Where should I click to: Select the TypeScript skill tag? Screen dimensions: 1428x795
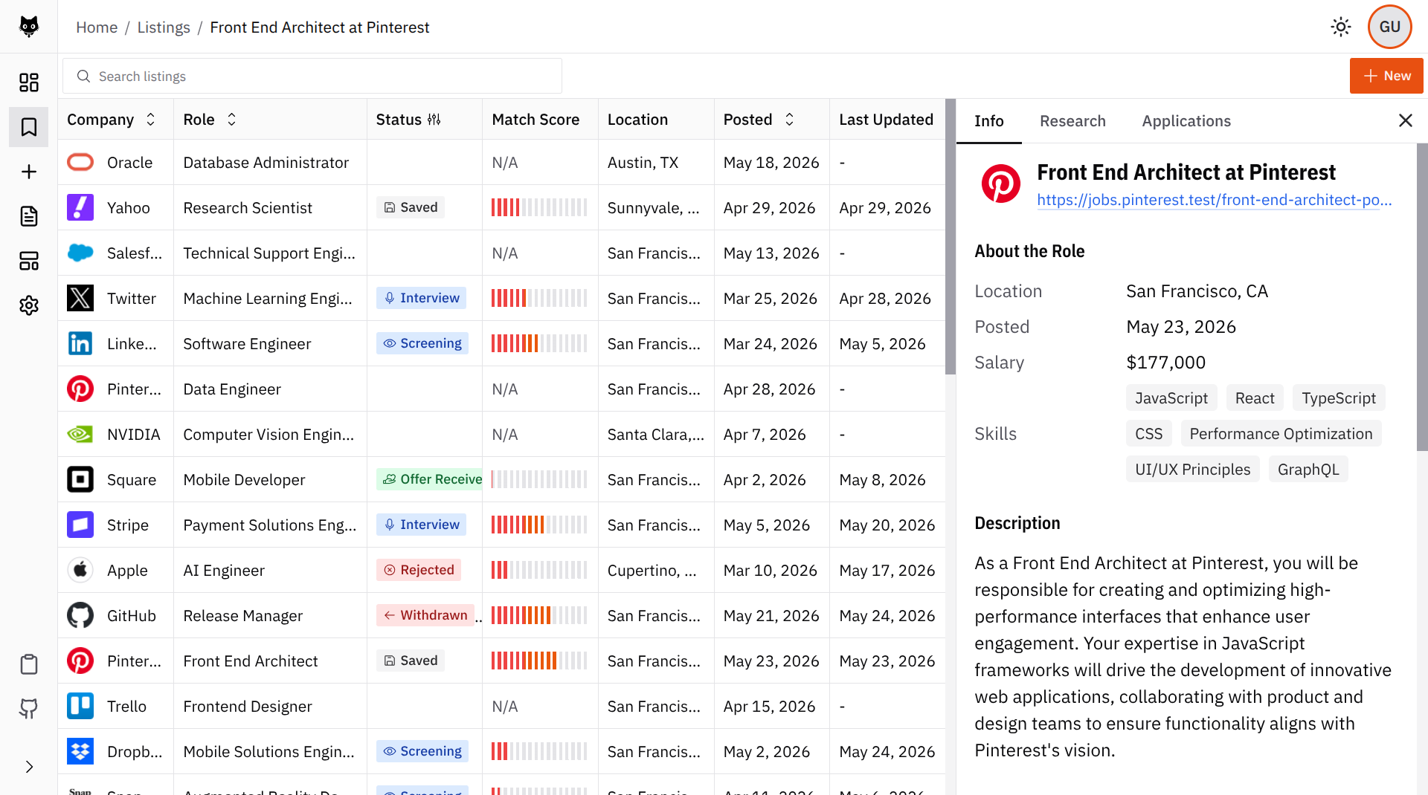(x=1338, y=398)
